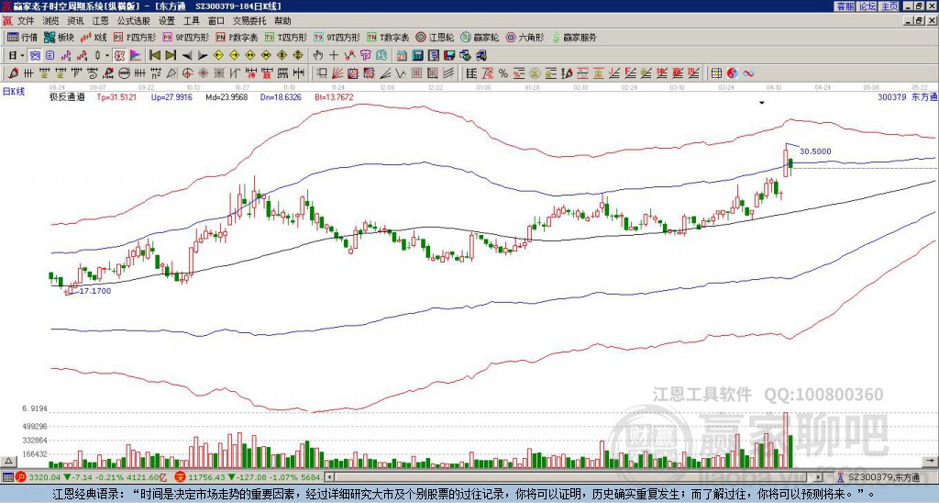Jump to first bar icon
The width and height of the screenshot is (939, 503).
[x=154, y=55]
